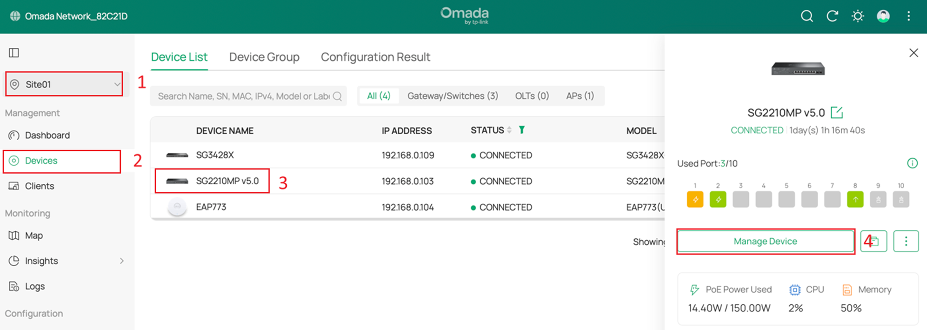927x330 pixels.
Task: Select the SG3428X device row name
Action: pos(215,155)
